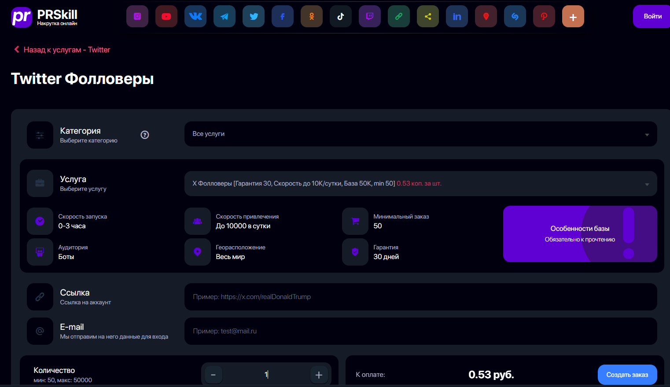Click the 30 дней guarantee value
Image resolution: width=670 pixels, height=387 pixels.
[386, 257]
